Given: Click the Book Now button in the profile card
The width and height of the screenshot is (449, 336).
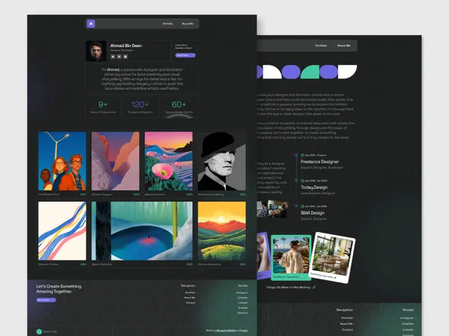Looking at the screenshot, I should pyautogui.click(x=186, y=55).
